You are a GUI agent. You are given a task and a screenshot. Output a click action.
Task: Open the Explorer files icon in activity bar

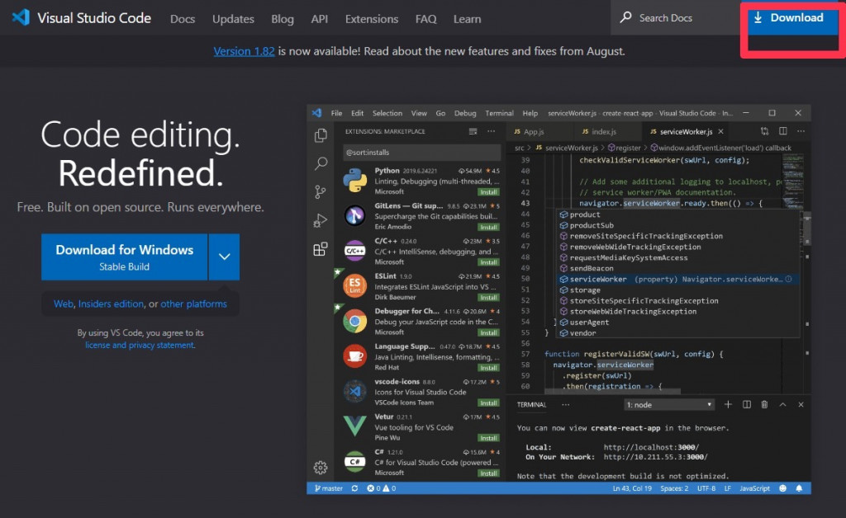coord(321,135)
